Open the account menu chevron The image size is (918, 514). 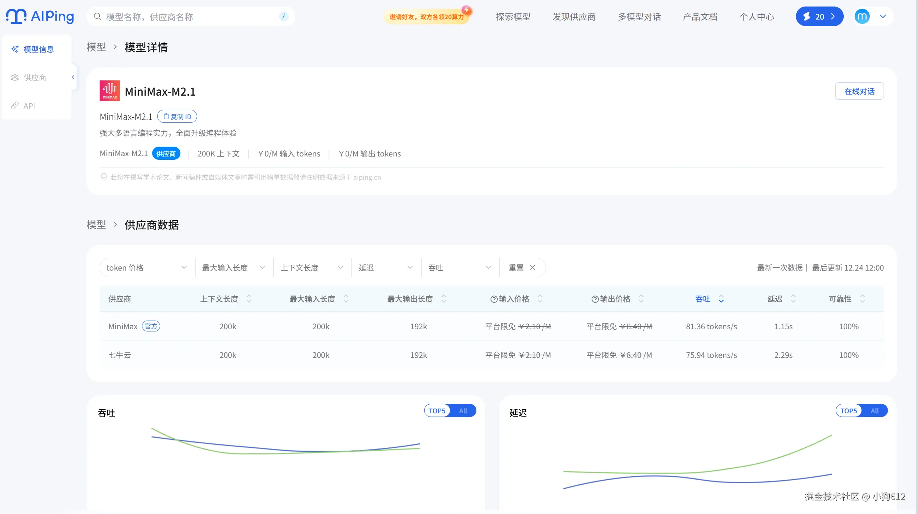883,17
